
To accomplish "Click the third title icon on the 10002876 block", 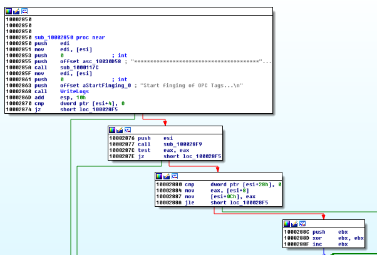I will coord(128,129).
